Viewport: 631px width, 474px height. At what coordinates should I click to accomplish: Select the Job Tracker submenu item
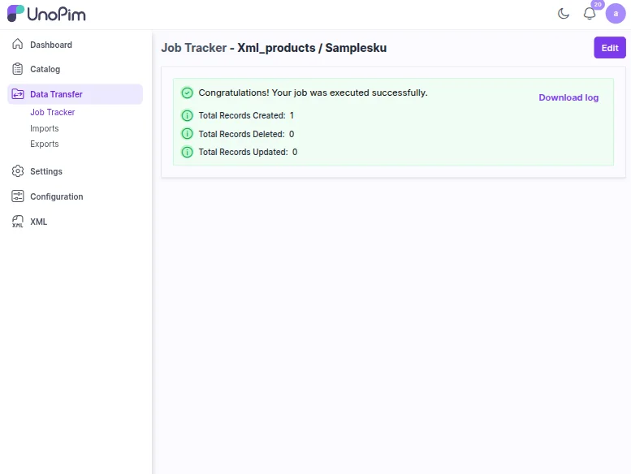point(53,113)
